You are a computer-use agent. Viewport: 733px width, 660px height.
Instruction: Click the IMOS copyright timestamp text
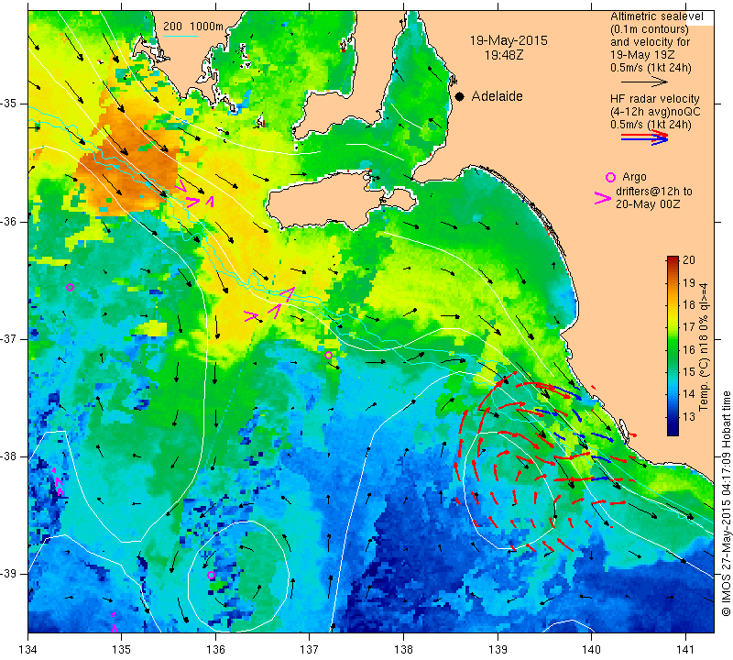pyautogui.click(x=726, y=503)
